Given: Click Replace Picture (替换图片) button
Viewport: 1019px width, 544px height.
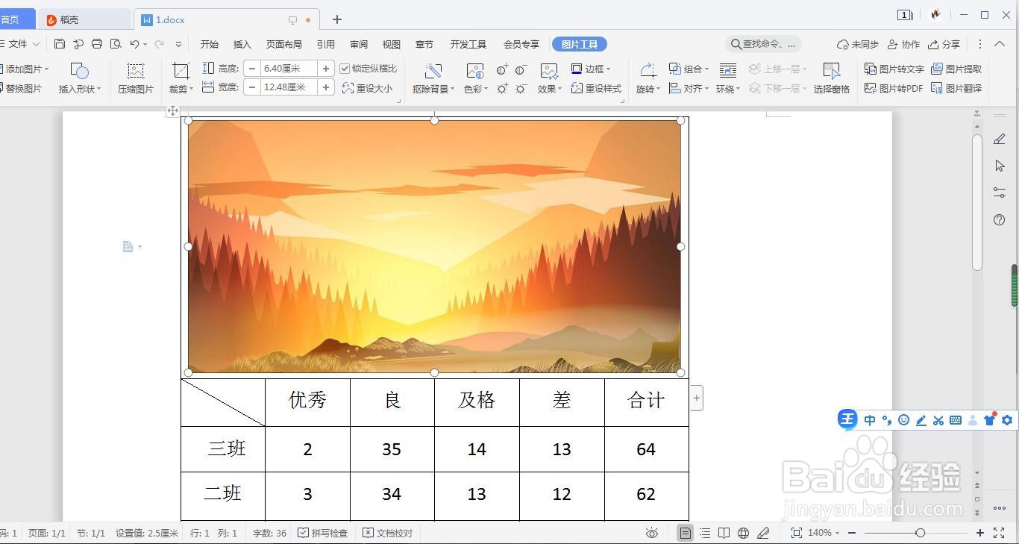Looking at the screenshot, I should pyautogui.click(x=21, y=88).
